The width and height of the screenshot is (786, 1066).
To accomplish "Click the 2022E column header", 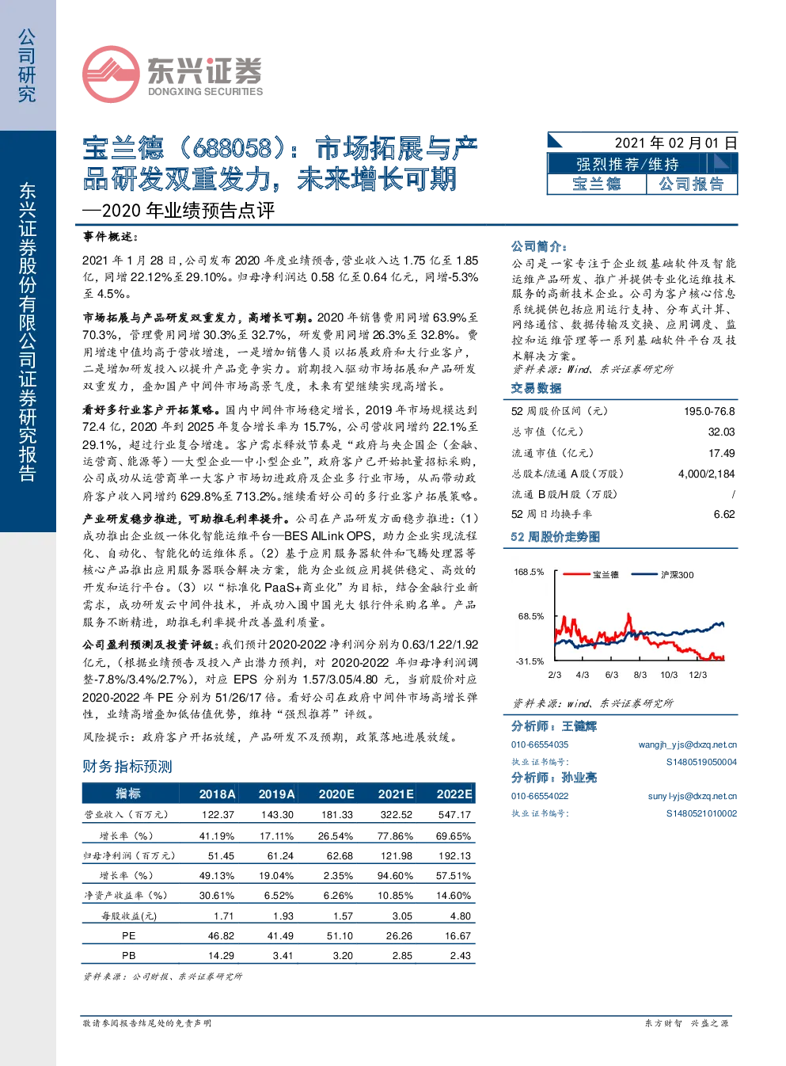I will pos(454,794).
